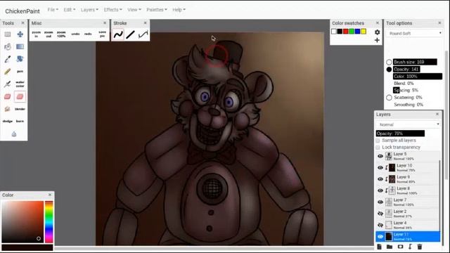This screenshot has height=253, width=450.
Task: Open the Effects menu
Action: tap(112, 10)
